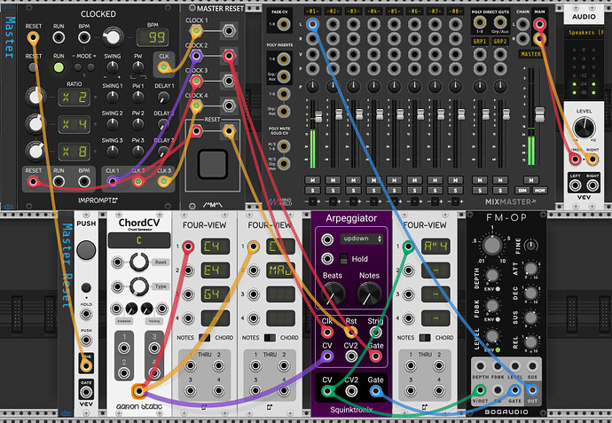The image size is (612, 423).
Task: Solo track 02 on MixMaster
Action: tap(333, 191)
